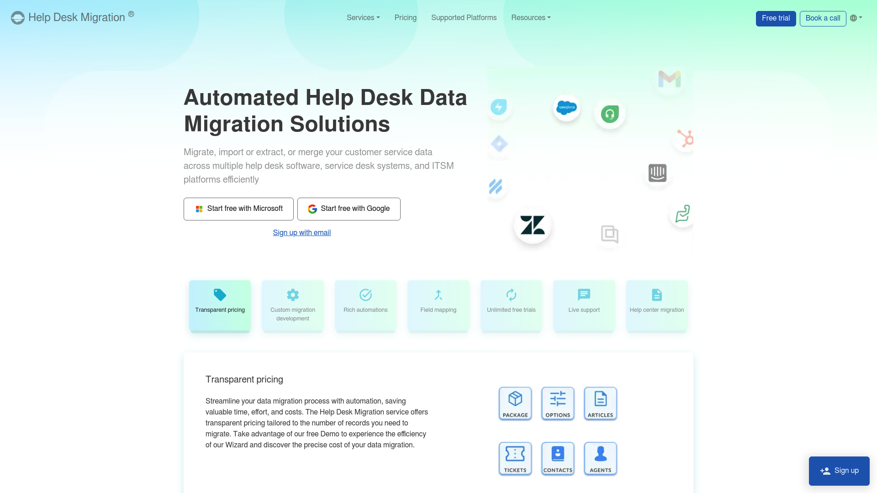The height and width of the screenshot is (493, 877).
Task: Start free with Microsoft
Action: 238,209
